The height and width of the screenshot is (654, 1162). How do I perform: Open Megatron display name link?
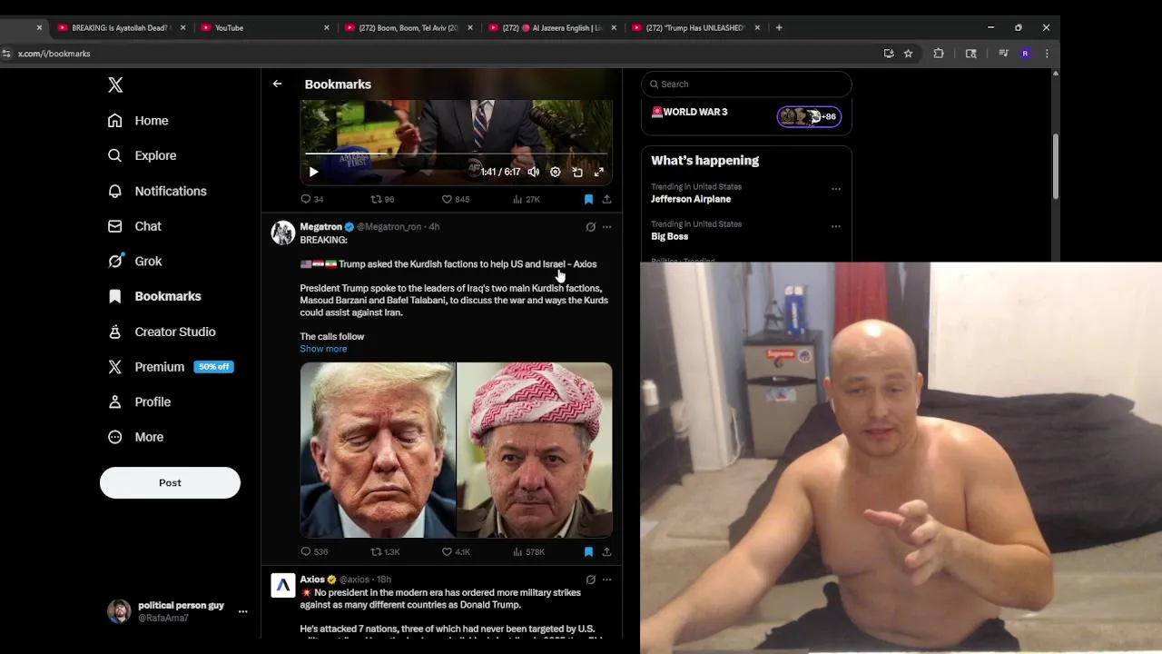[x=320, y=226]
